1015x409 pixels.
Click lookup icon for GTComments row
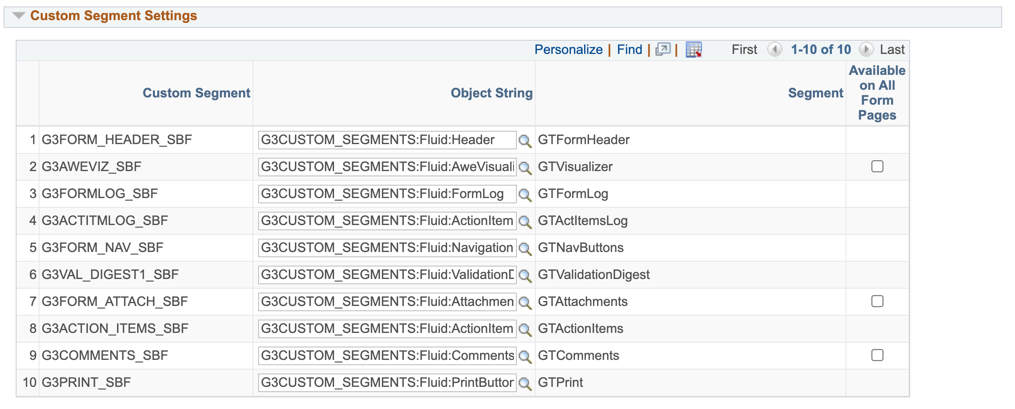(x=525, y=357)
